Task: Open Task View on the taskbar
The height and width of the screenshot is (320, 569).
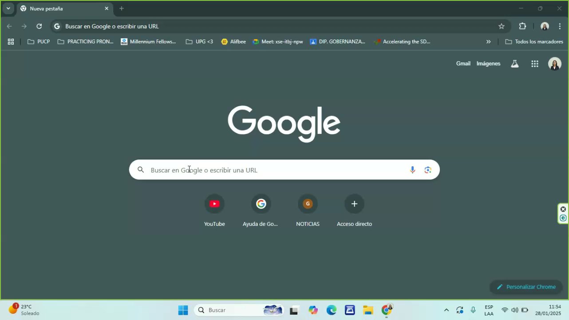Action: (x=294, y=310)
